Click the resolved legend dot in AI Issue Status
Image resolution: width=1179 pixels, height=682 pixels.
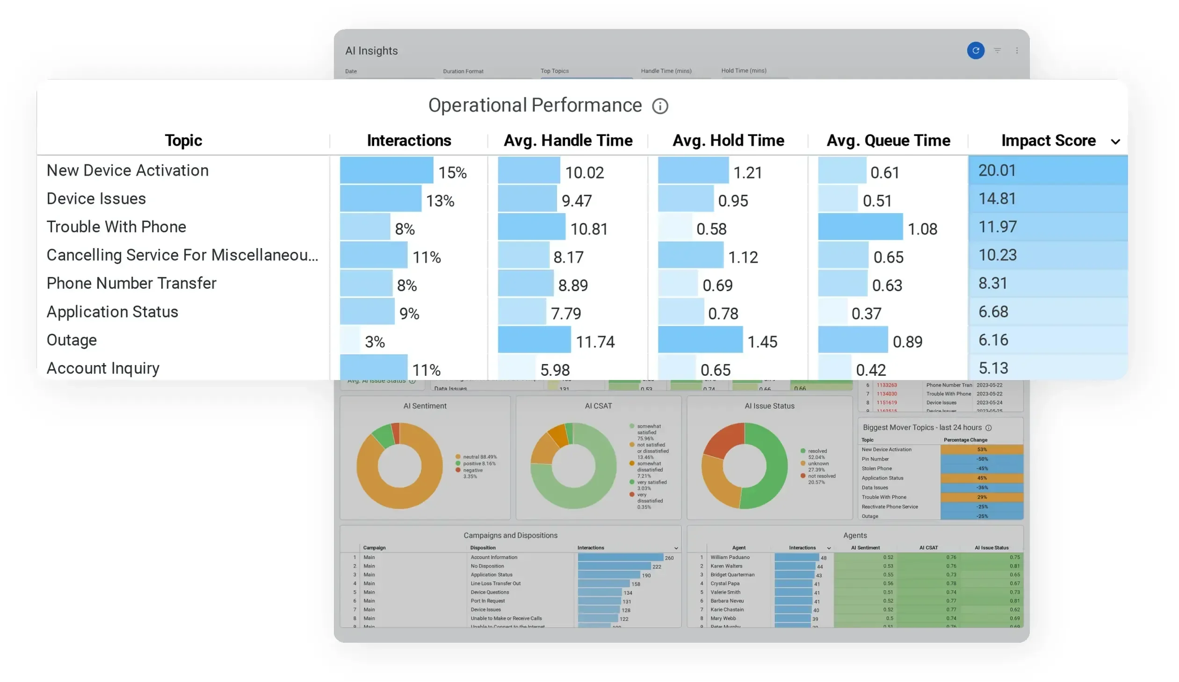click(x=803, y=451)
